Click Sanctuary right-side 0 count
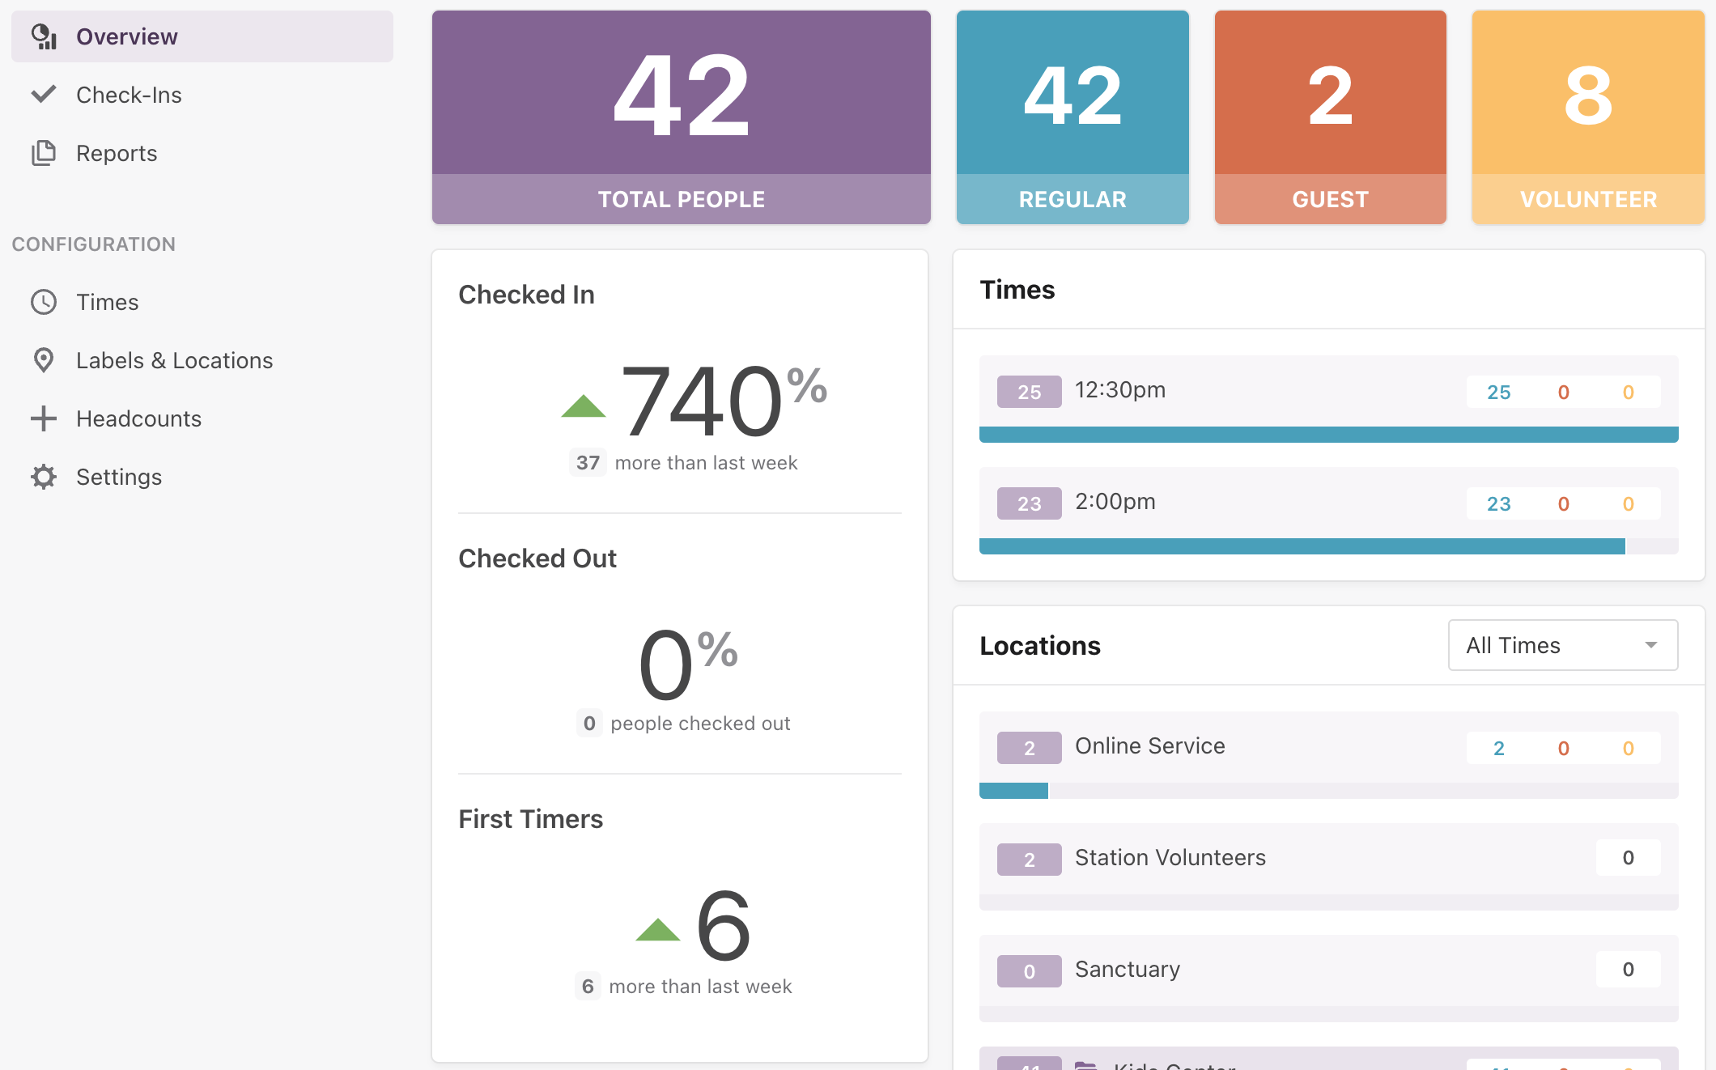Image resolution: width=1716 pixels, height=1070 pixels. (x=1629, y=970)
